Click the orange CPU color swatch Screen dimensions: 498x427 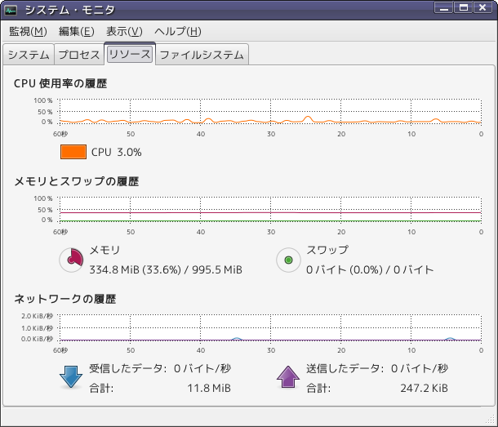(73, 152)
